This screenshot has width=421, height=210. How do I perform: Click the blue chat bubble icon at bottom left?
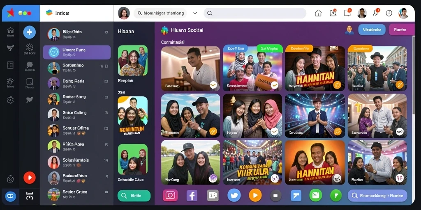pyautogui.click(x=10, y=196)
